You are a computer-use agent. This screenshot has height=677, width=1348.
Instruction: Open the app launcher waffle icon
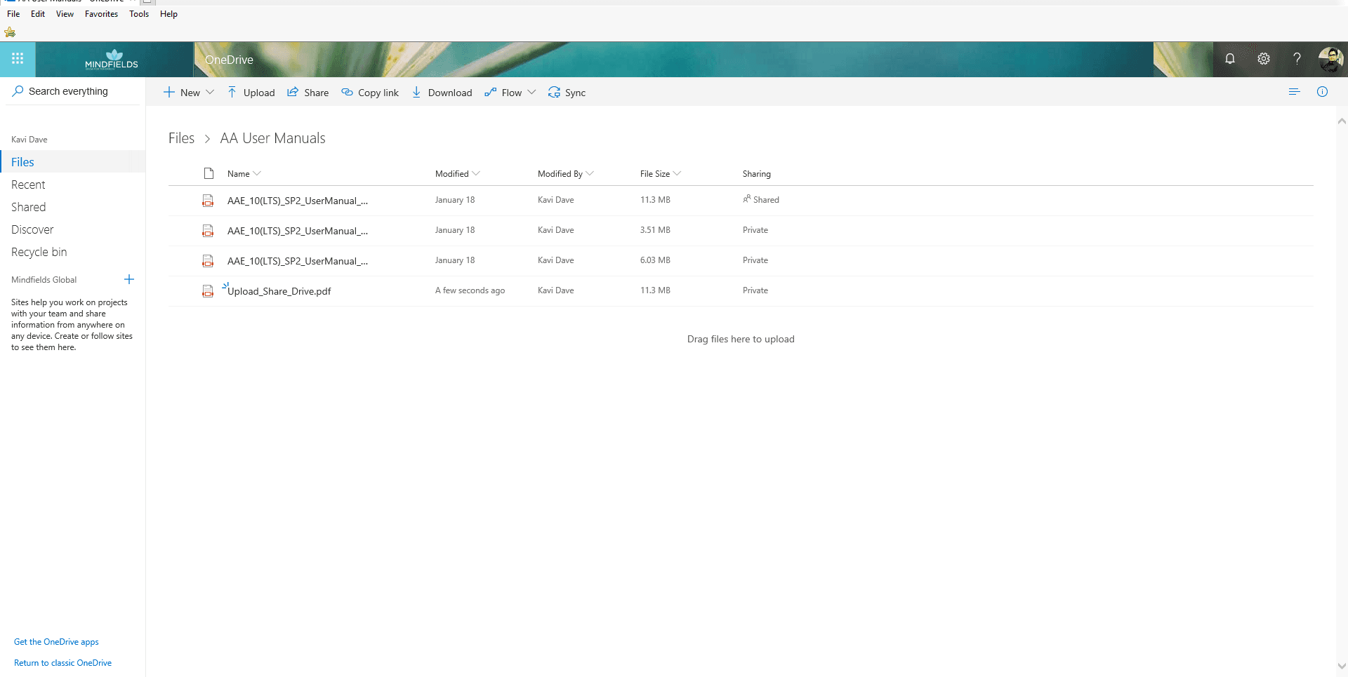click(x=18, y=59)
